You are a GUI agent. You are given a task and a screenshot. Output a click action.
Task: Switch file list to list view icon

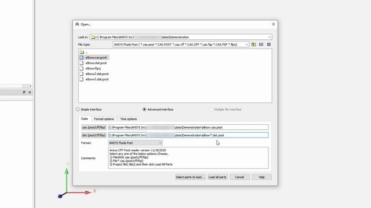(261, 44)
